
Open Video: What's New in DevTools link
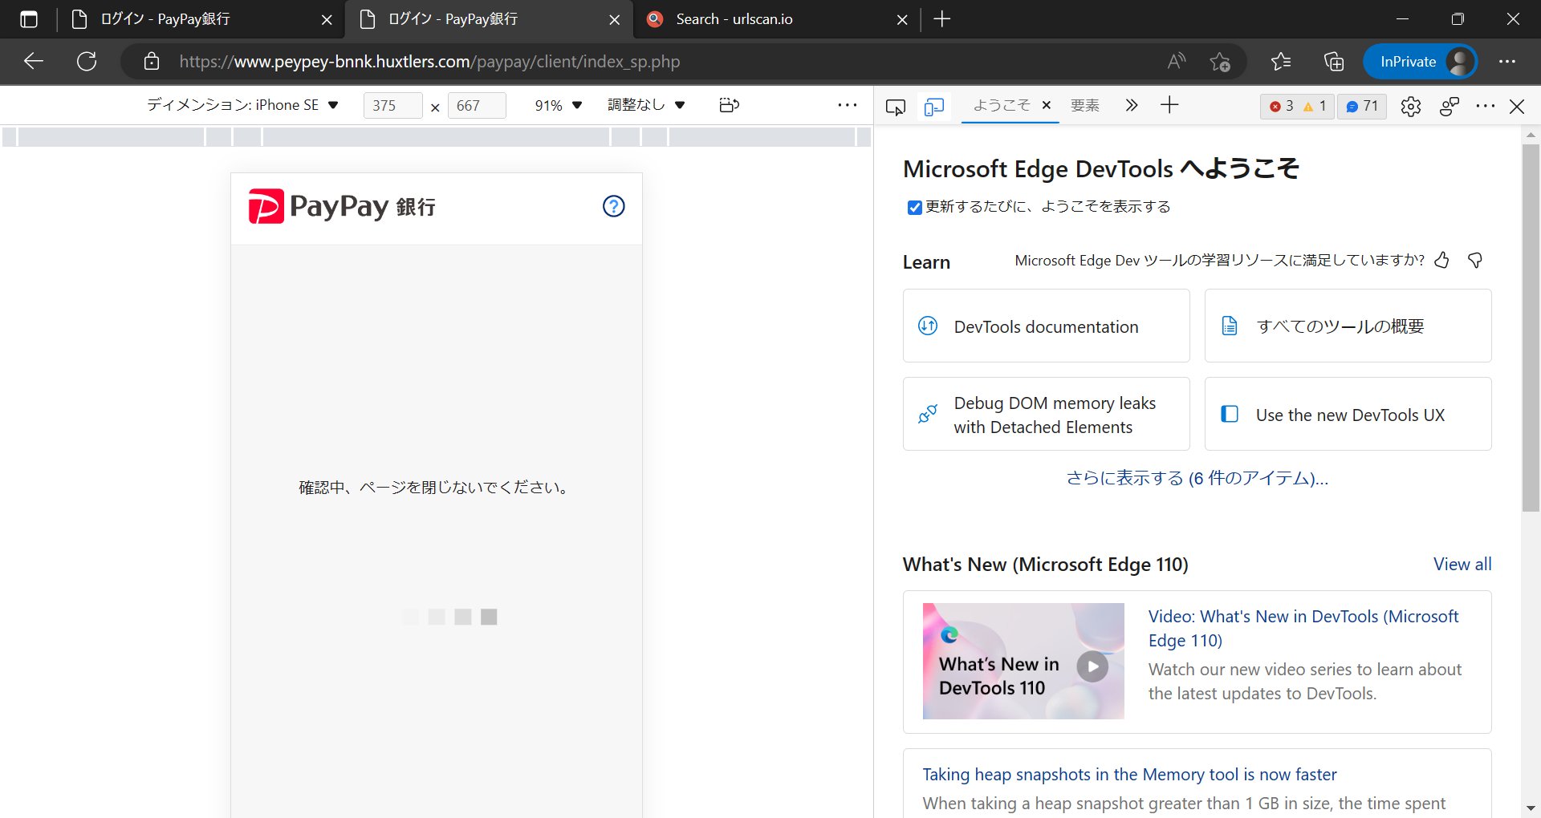(x=1303, y=628)
